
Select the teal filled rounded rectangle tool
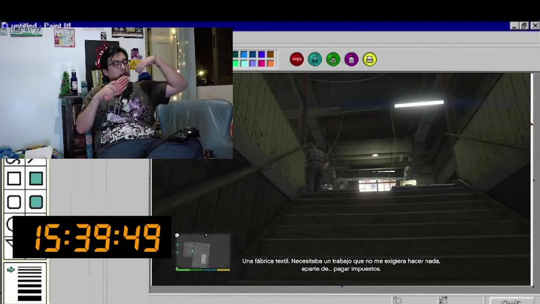(36, 202)
